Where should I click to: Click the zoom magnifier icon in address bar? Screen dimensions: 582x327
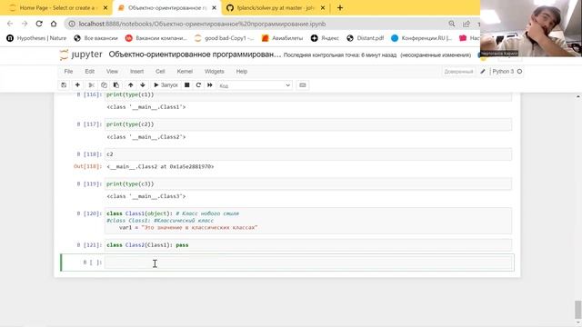[452, 24]
